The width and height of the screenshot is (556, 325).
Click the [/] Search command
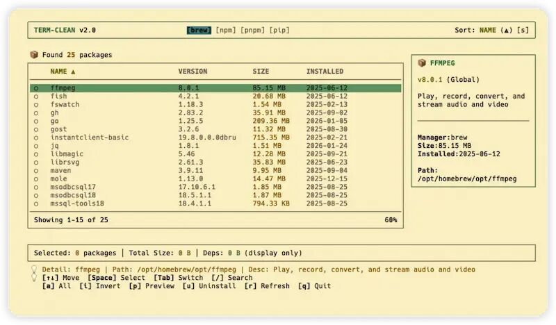(x=232, y=278)
